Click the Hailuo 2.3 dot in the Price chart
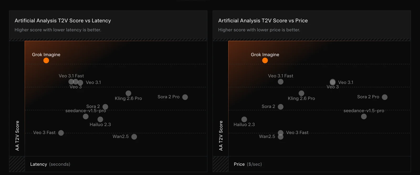This screenshot has width=420, height=175. click(244, 120)
